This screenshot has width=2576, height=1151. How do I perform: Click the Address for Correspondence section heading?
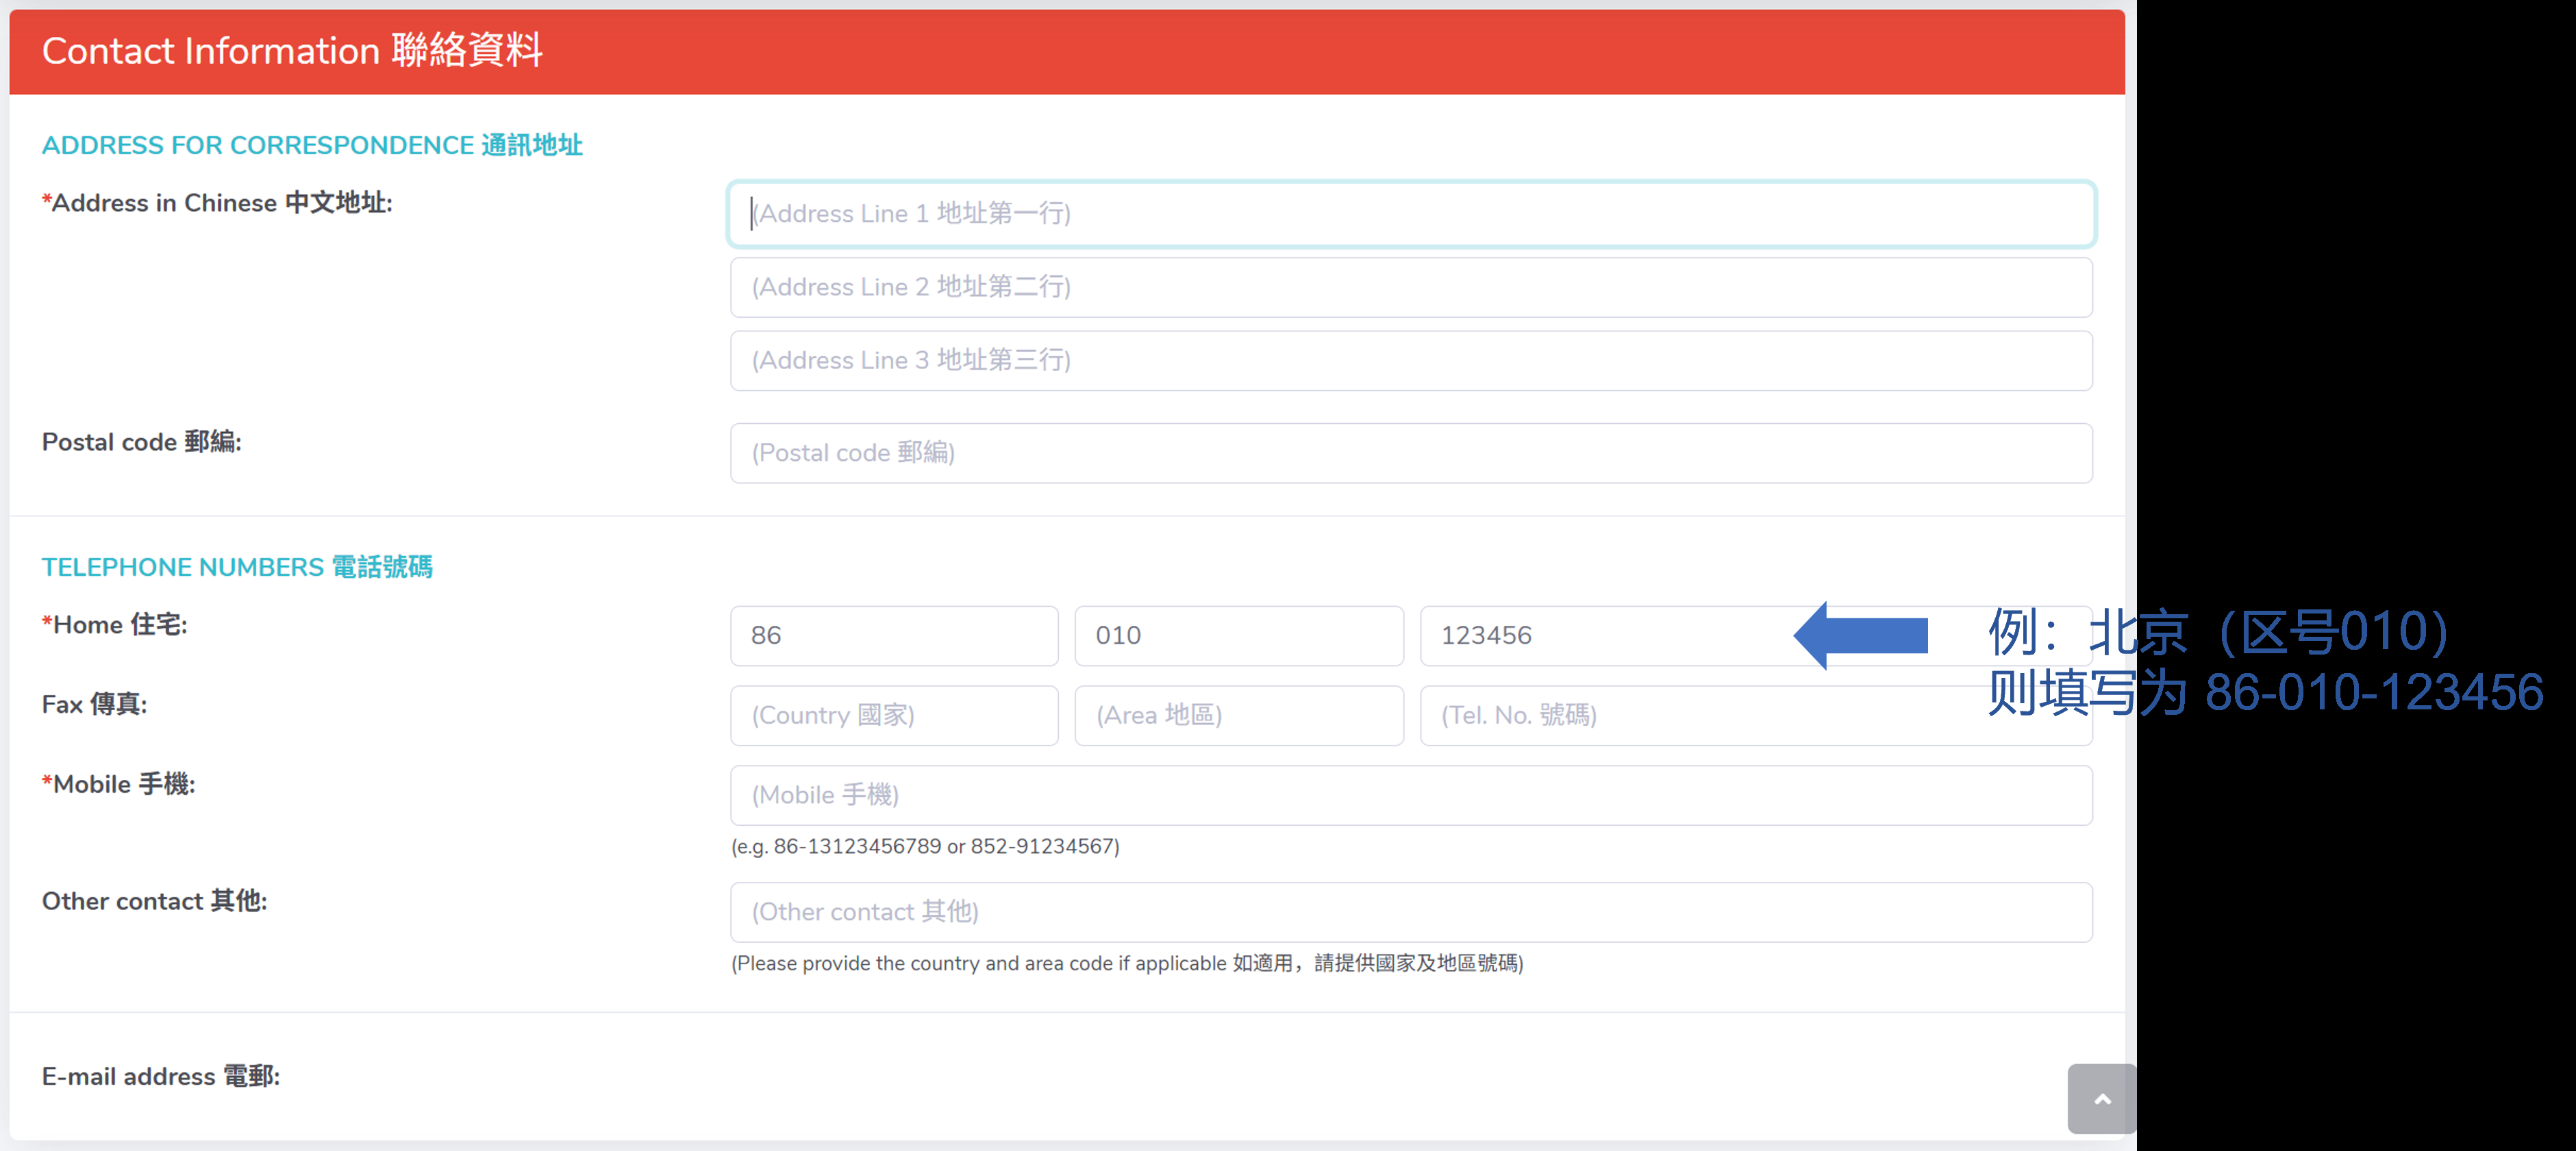coord(311,146)
